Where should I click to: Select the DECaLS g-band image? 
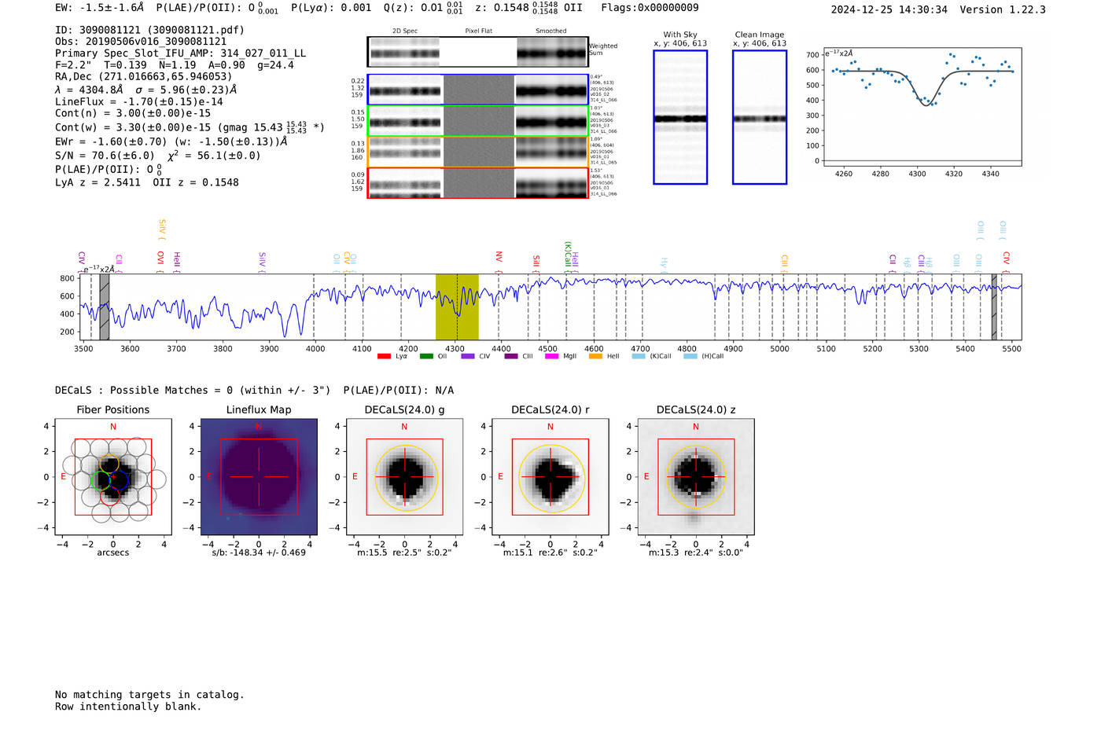(x=404, y=476)
